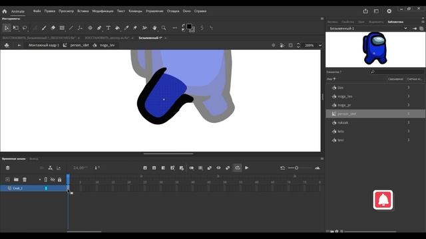Open the Справка menu
The image size is (426, 239).
200,11
